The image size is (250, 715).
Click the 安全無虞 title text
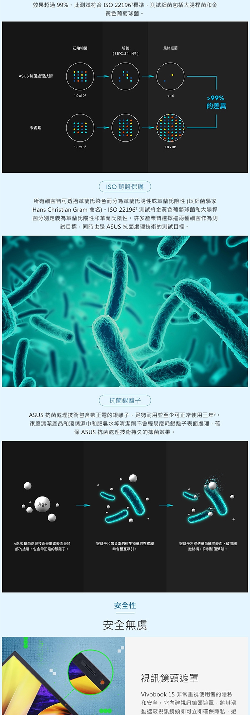125,625
